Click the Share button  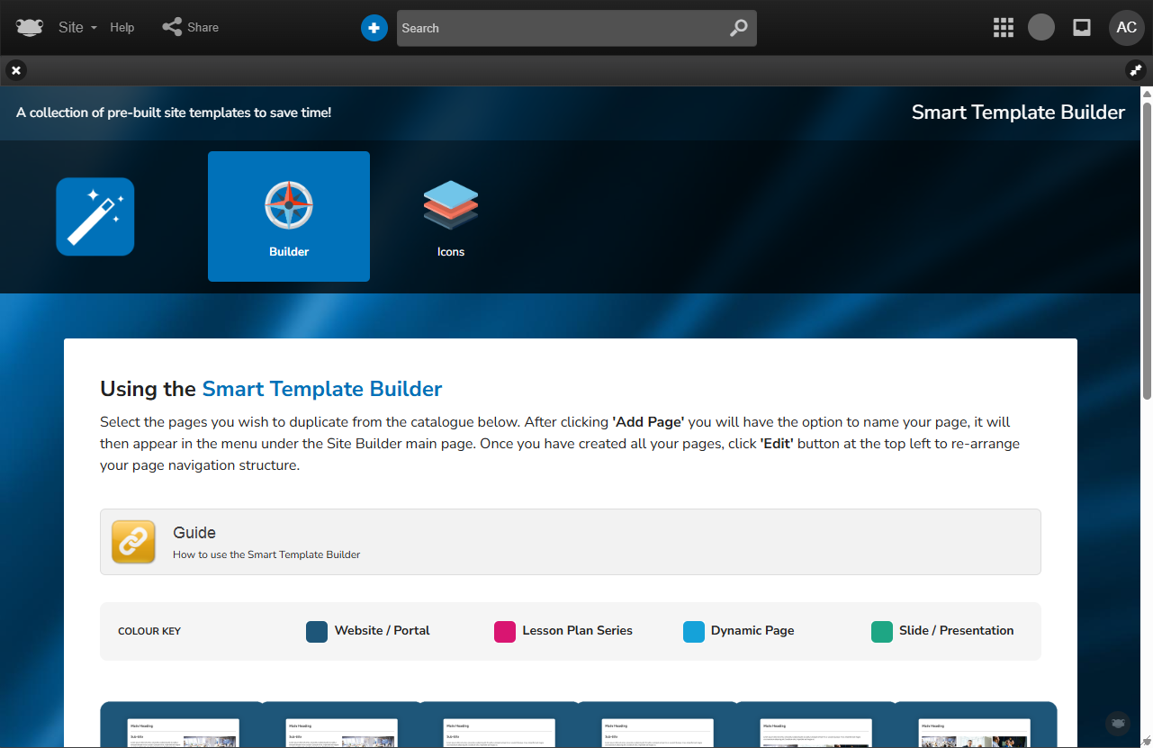pos(191,28)
